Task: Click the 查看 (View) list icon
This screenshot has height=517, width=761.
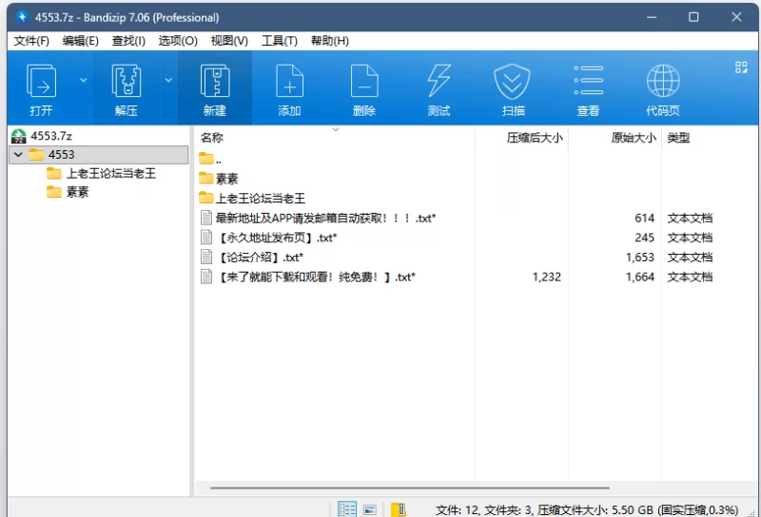Action: click(588, 83)
